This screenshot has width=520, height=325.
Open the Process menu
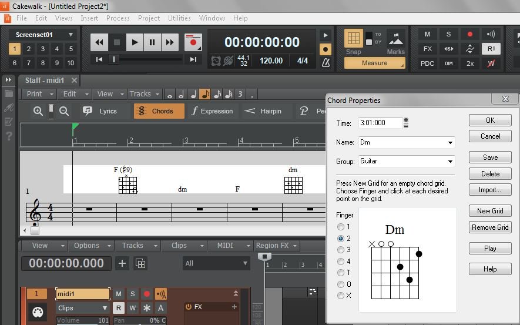(118, 18)
